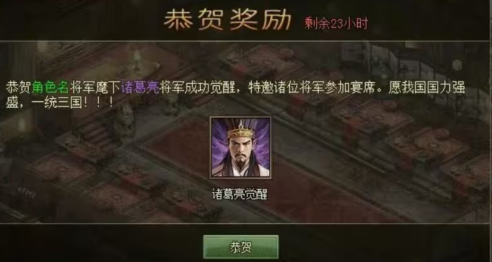
Task: Click the 愿我国国力强 text at line end
Action: coord(427,88)
